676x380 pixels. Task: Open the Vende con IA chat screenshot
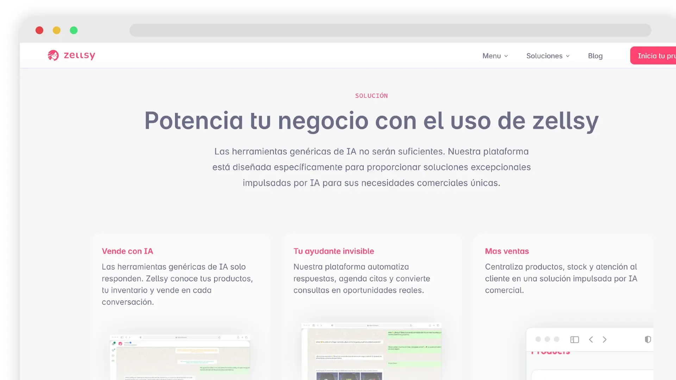(x=180, y=357)
